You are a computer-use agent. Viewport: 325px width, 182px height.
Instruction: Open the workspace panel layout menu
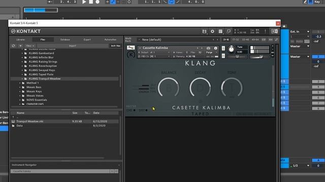(220, 31)
